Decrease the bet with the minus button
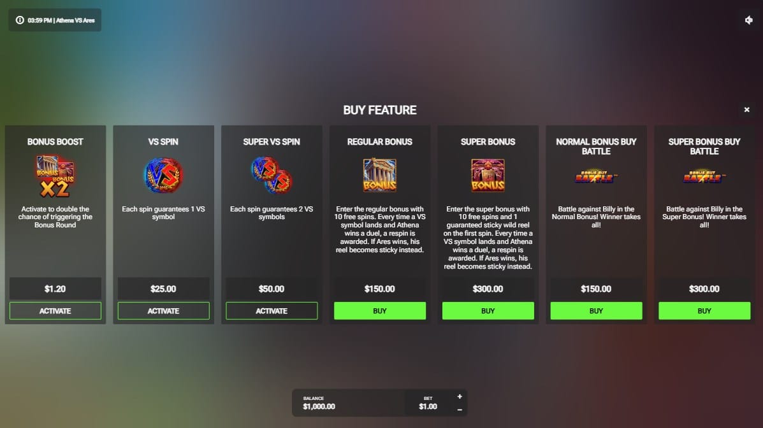 point(460,410)
